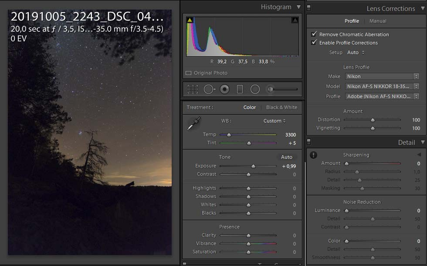
Task: Enable the Original Photo checkbox
Action: click(x=190, y=73)
